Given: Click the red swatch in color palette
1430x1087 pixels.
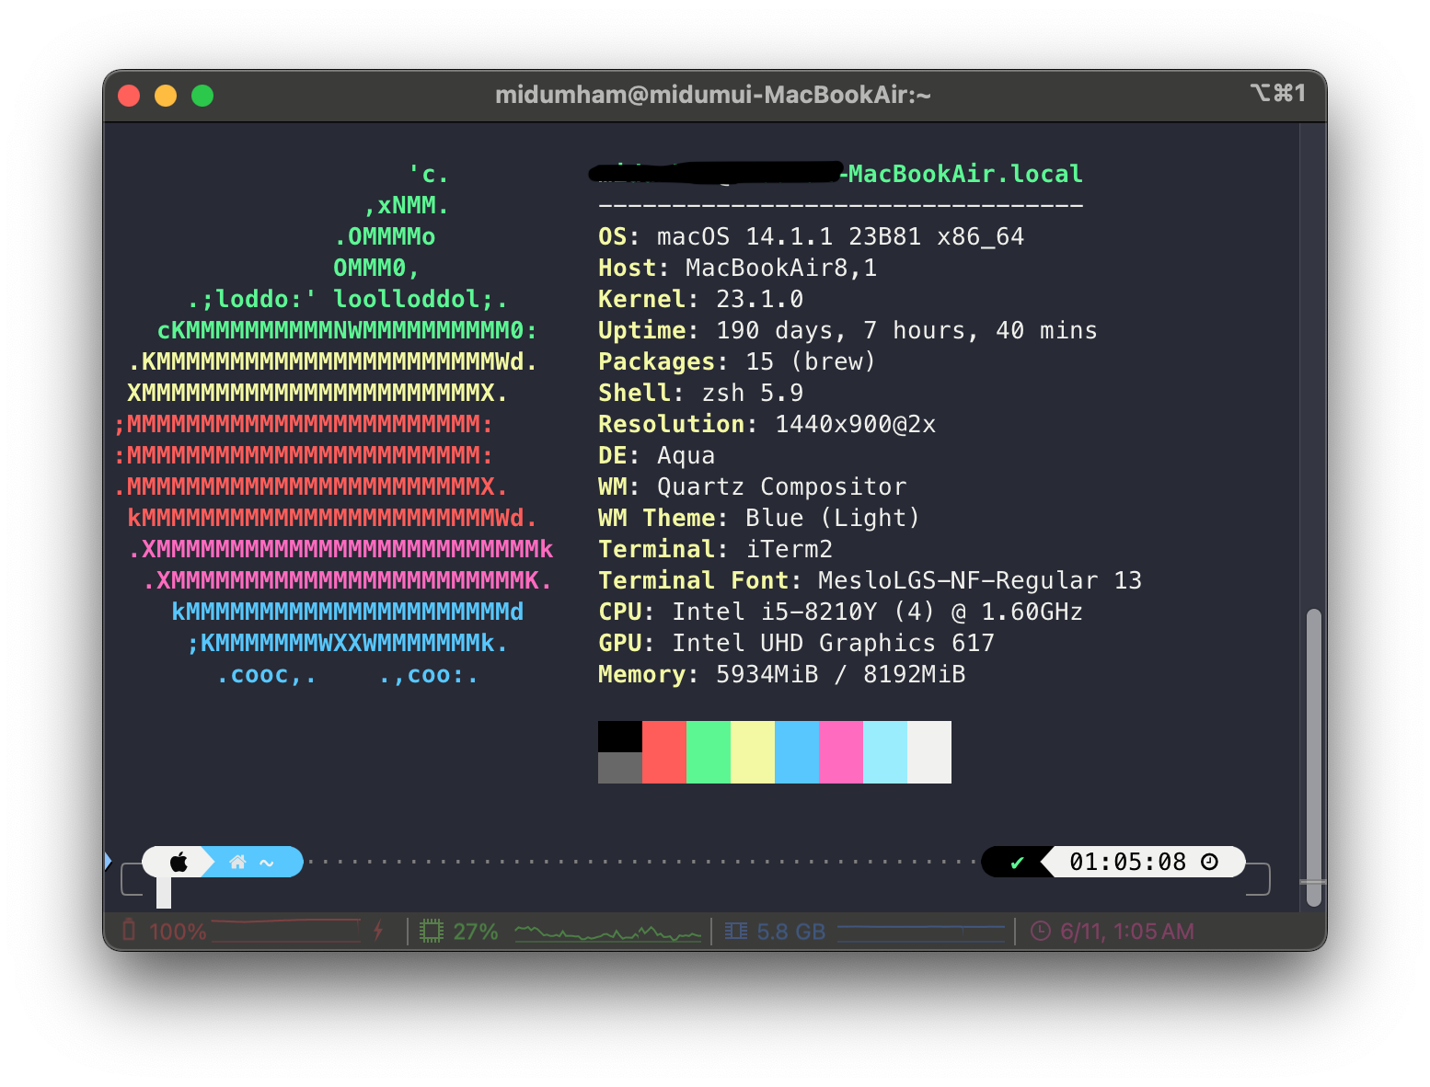Looking at the screenshot, I should pos(664,752).
